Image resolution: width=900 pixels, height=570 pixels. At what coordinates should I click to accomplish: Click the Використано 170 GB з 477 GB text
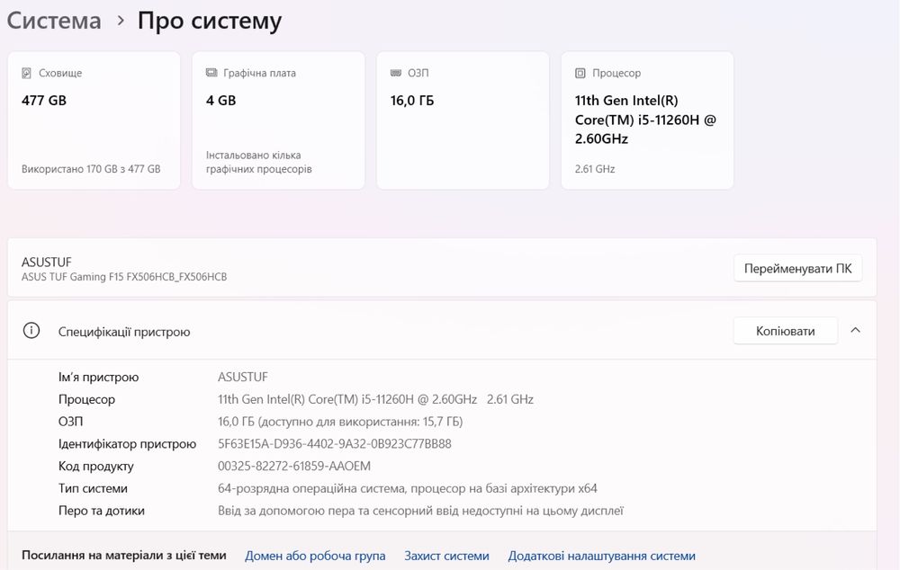click(x=91, y=169)
